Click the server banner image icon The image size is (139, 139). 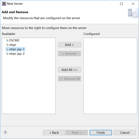132,13
